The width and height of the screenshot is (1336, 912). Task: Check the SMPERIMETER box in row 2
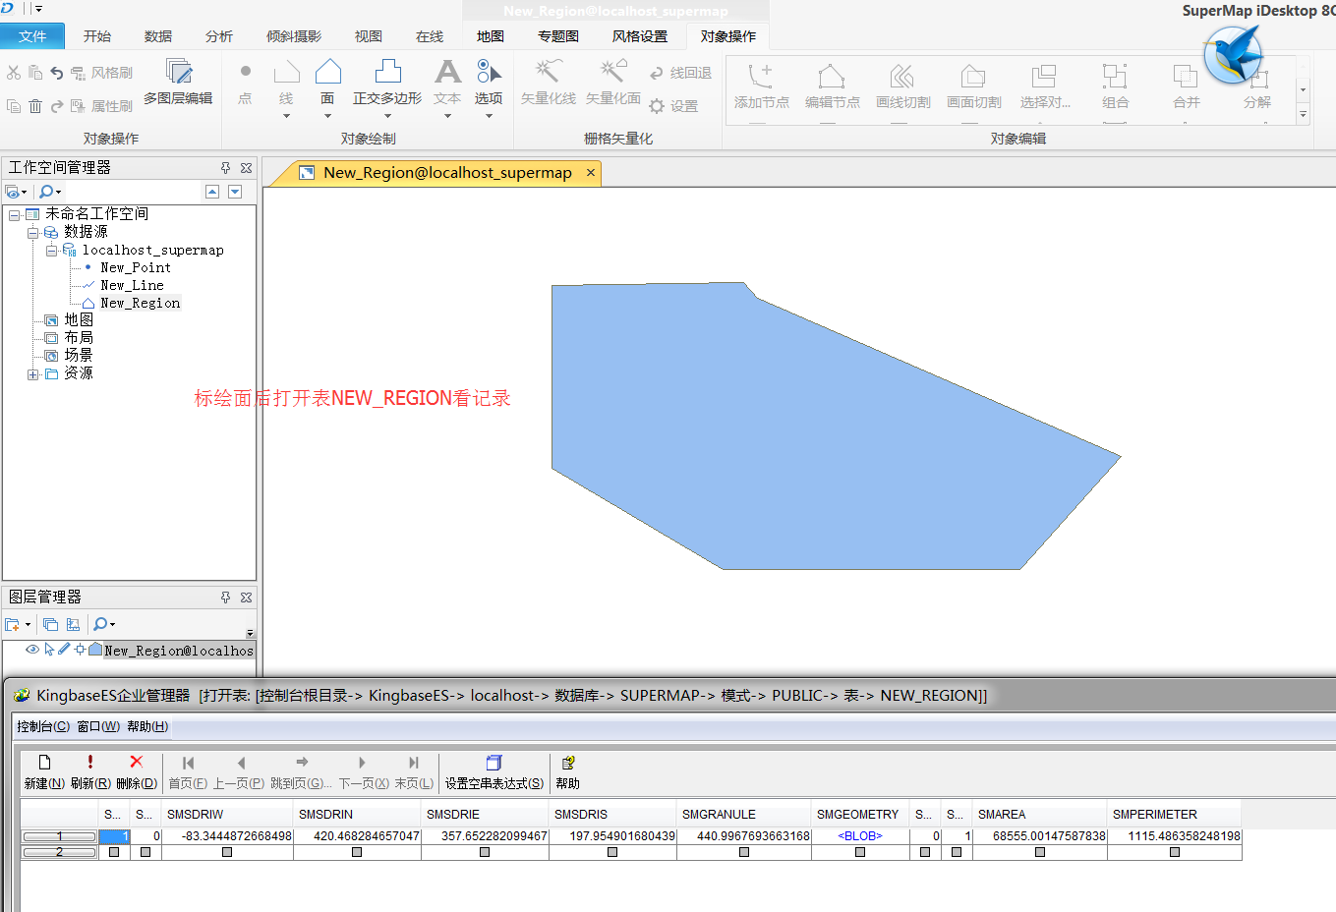tap(1175, 852)
